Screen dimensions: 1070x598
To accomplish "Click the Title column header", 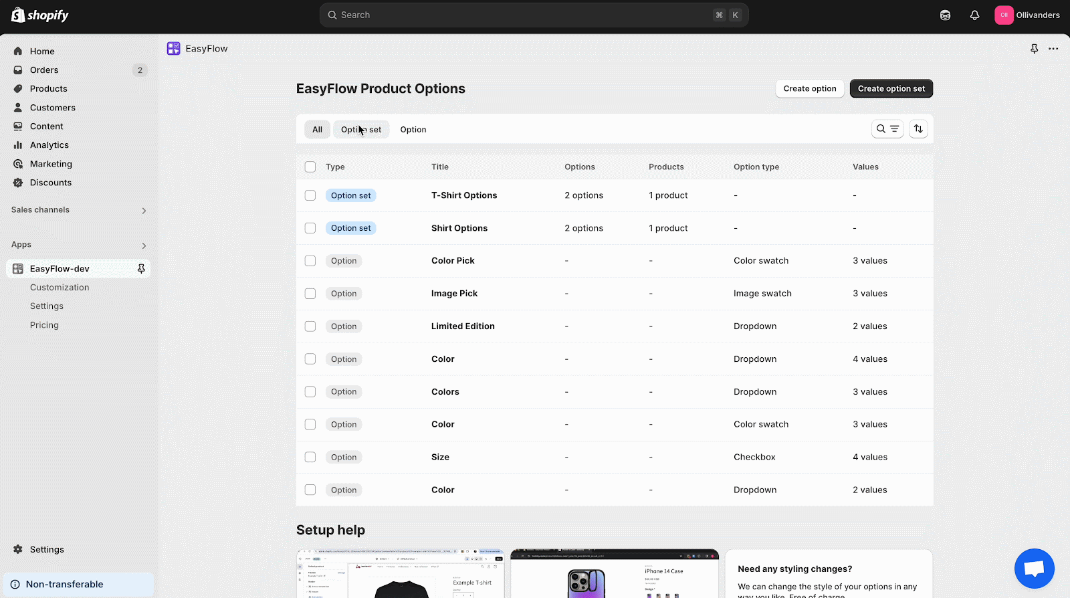I will 440,167.
